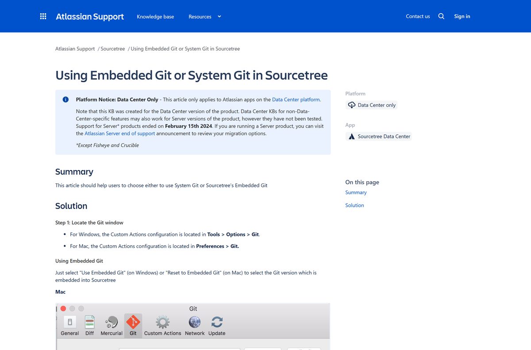Click the Mac screenshot of the Git window
The width and height of the screenshot is (531, 350).
(193, 326)
